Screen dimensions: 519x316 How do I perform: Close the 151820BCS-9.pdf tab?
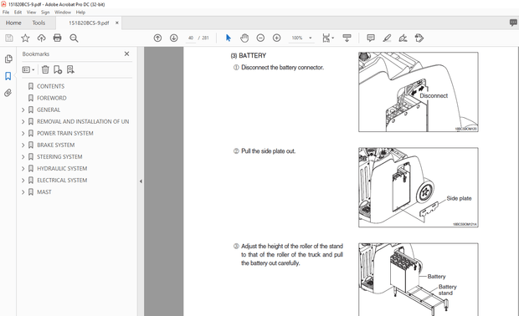(117, 23)
